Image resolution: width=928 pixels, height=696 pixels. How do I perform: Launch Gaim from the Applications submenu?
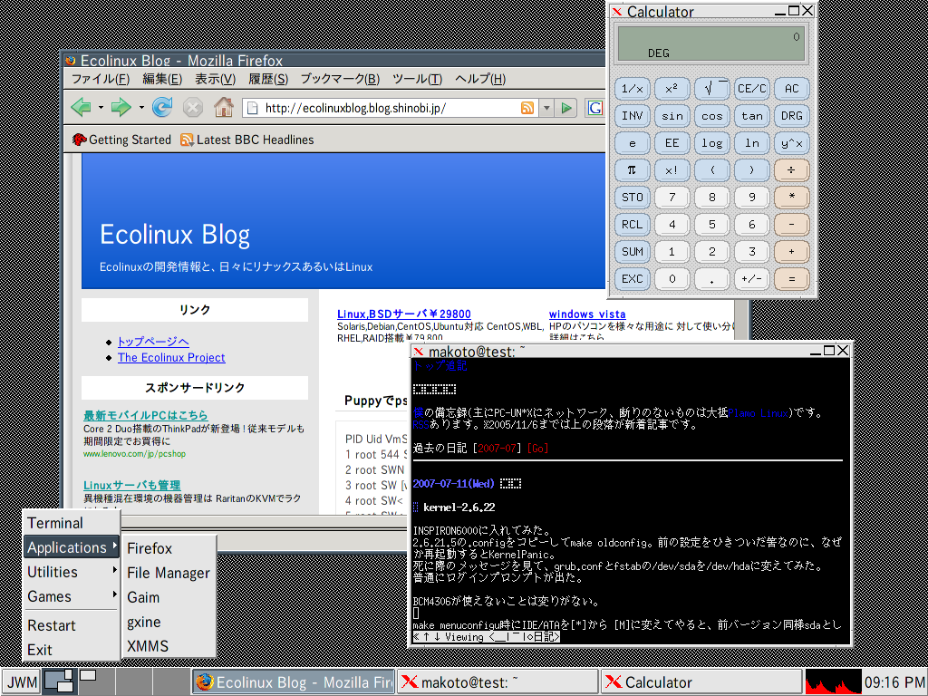169,597
